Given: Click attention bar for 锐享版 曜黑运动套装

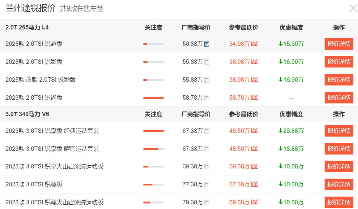Looking at the screenshot, I should 153,149.
